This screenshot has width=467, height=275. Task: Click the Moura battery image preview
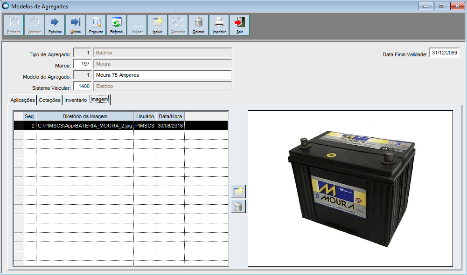click(350, 188)
